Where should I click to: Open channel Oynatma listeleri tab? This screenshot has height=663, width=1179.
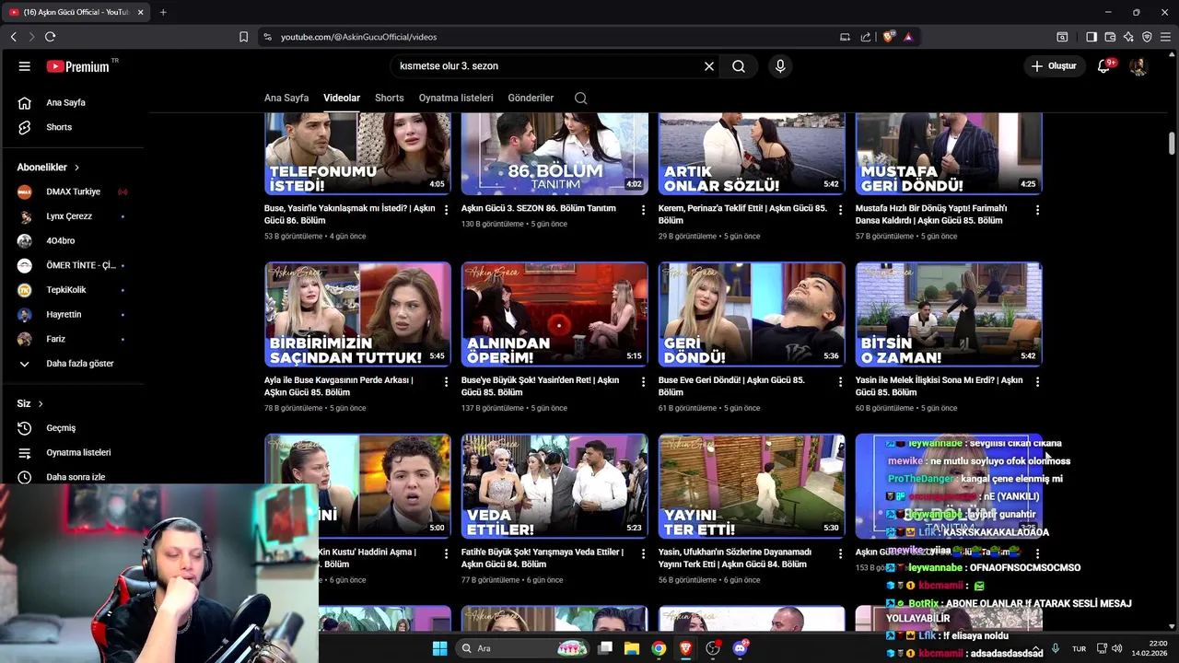pos(456,98)
